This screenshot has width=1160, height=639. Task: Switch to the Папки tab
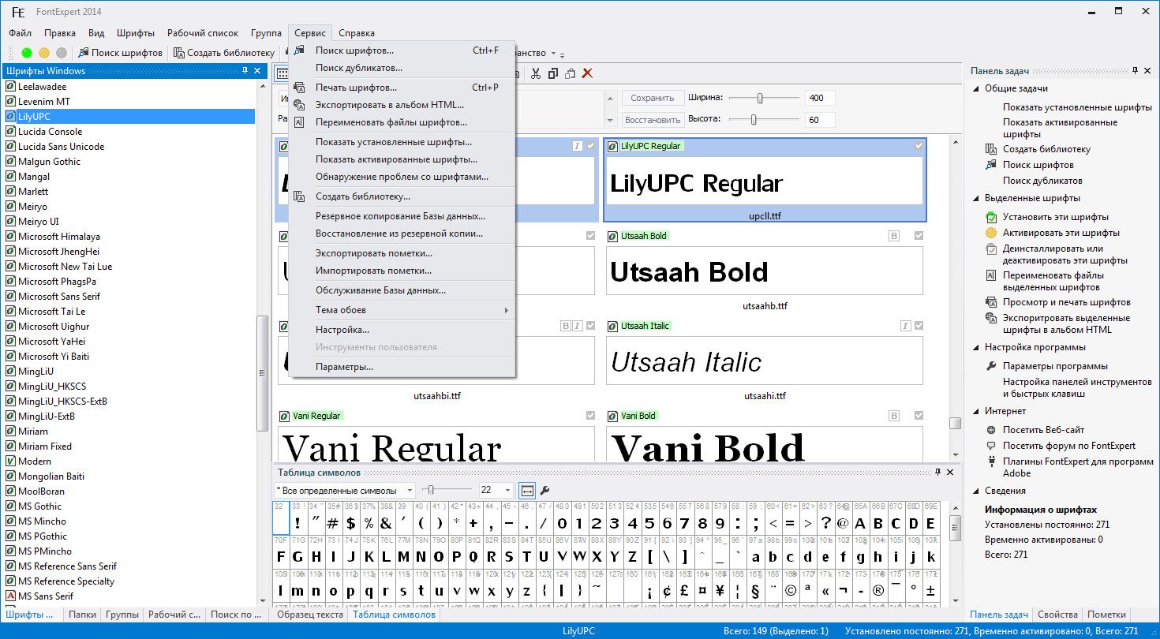click(82, 615)
